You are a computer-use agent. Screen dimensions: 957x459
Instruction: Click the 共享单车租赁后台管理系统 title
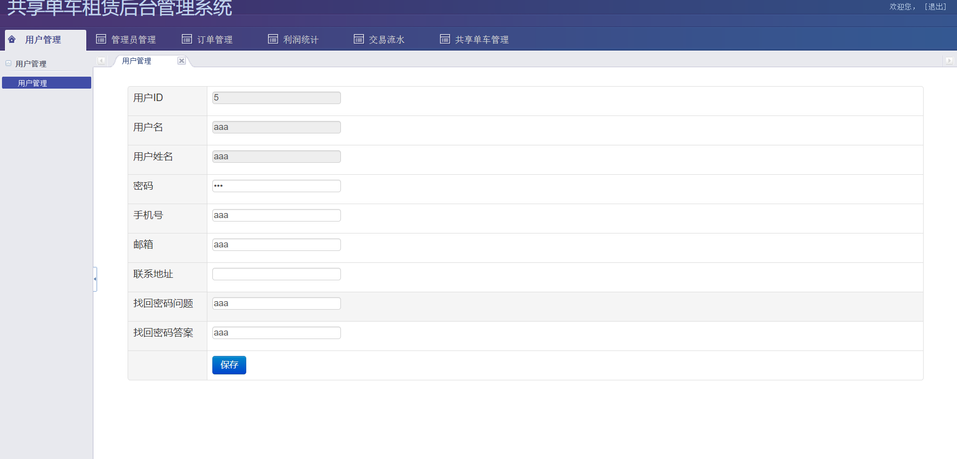coord(120,8)
